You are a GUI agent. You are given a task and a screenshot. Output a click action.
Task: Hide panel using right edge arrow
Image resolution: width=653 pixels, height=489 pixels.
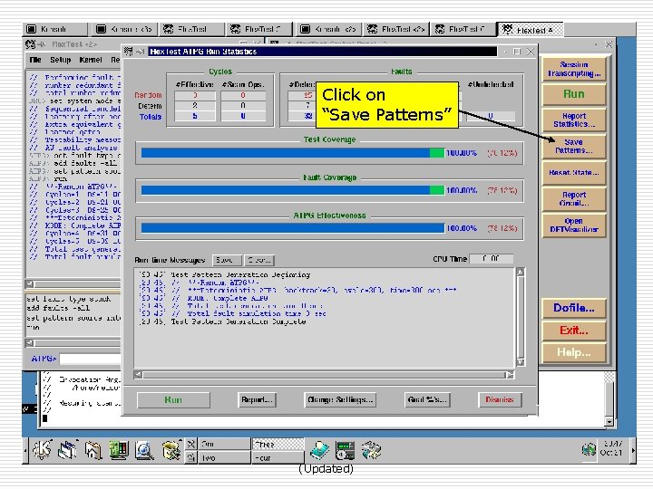[633, 450]
